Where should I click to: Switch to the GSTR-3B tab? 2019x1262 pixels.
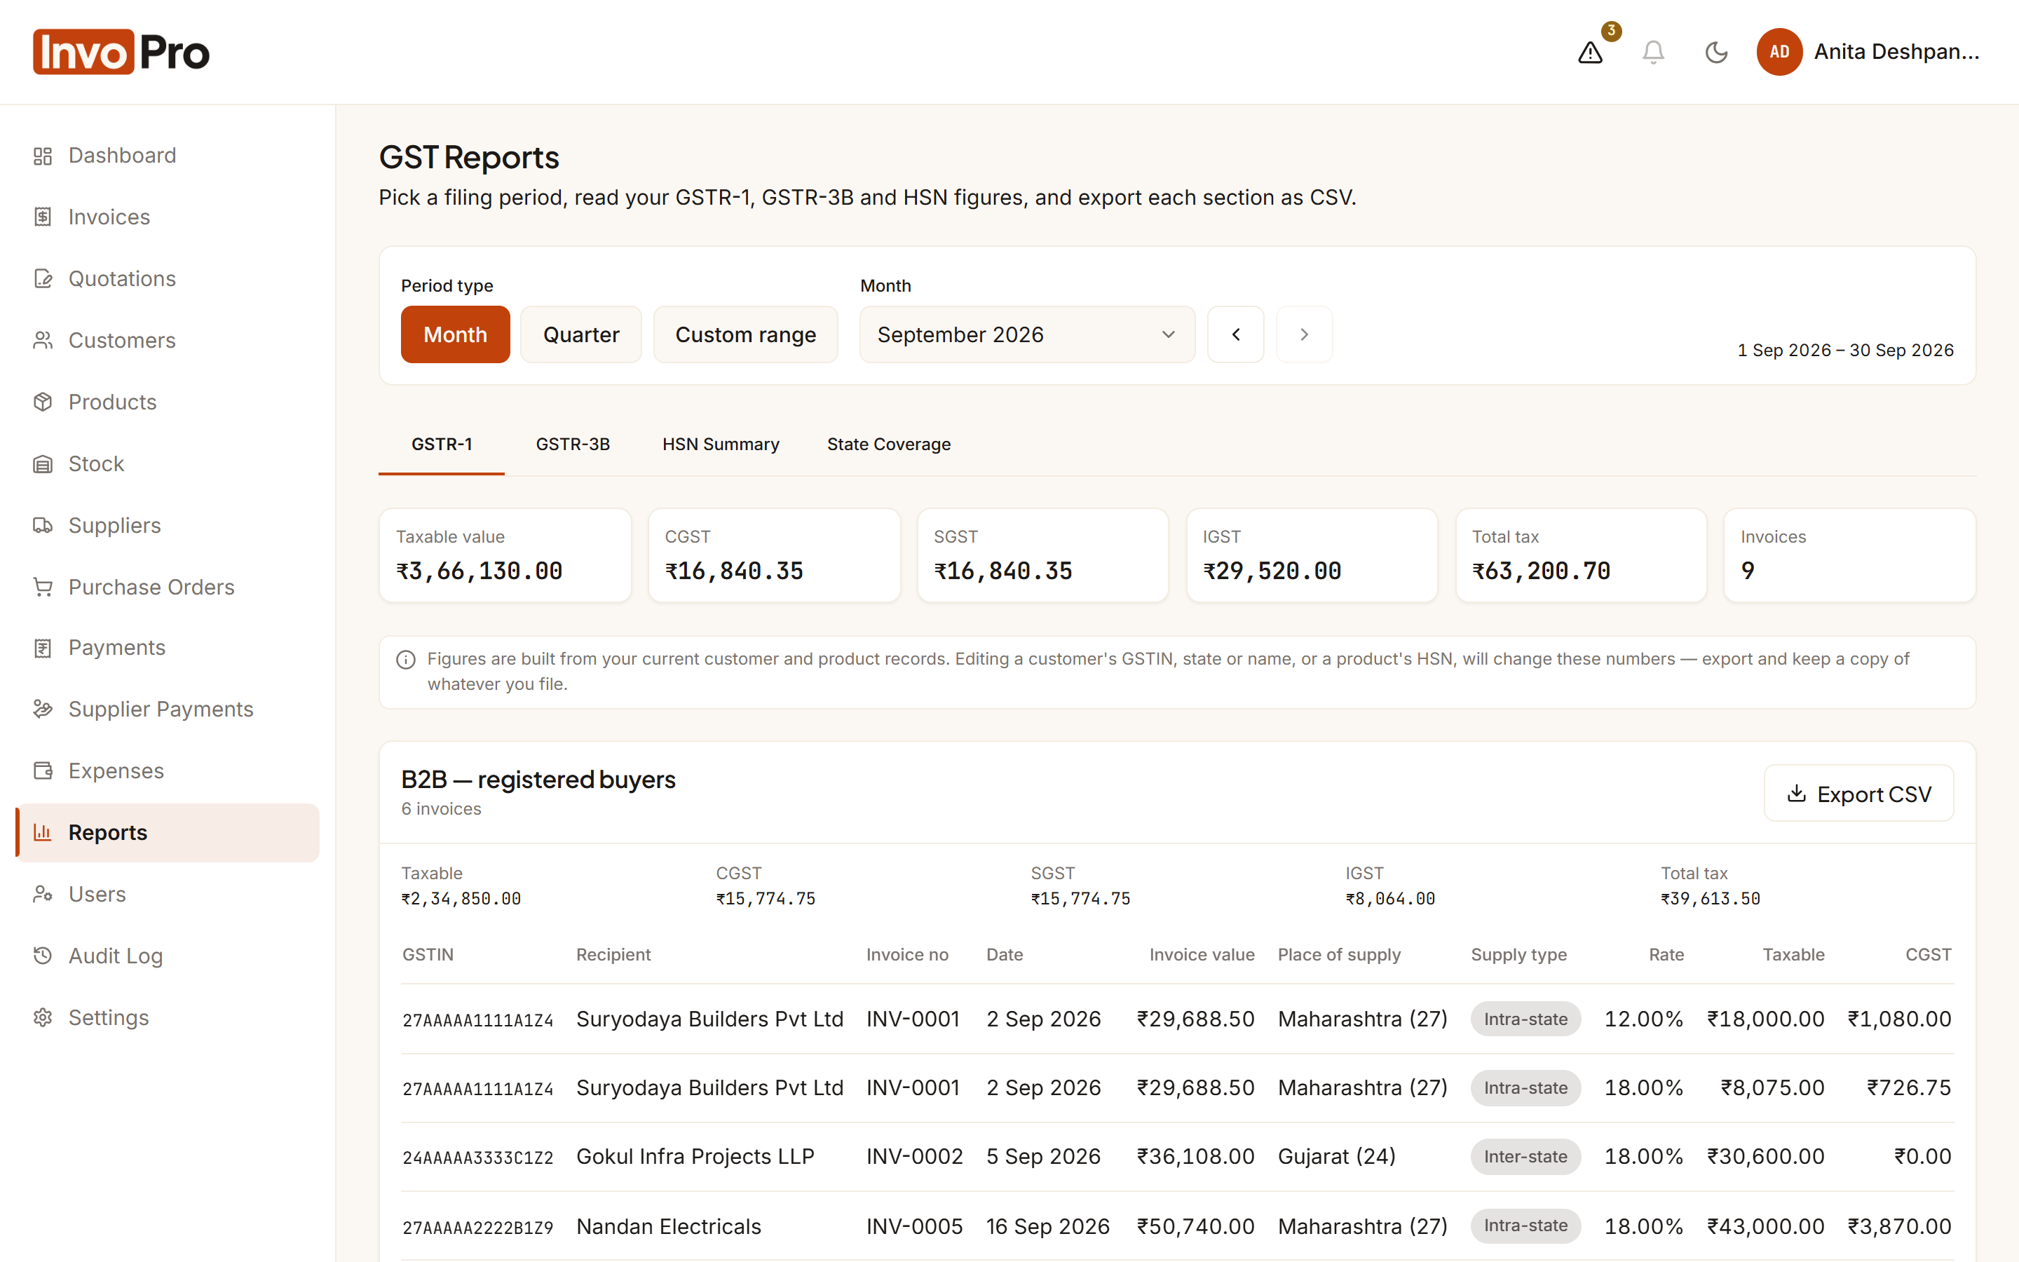click(572, 444)
